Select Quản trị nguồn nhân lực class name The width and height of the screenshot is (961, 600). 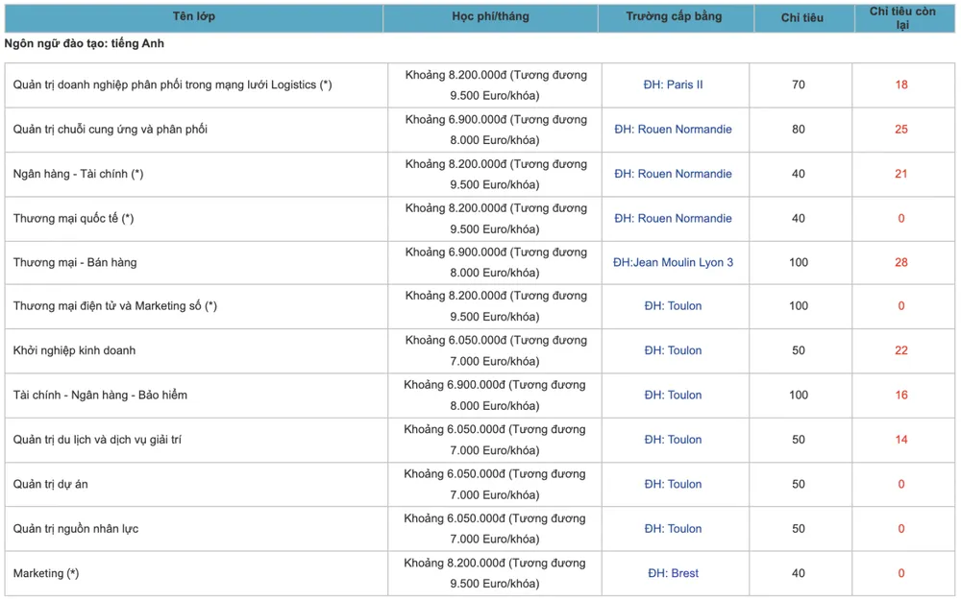click(76, 529)
